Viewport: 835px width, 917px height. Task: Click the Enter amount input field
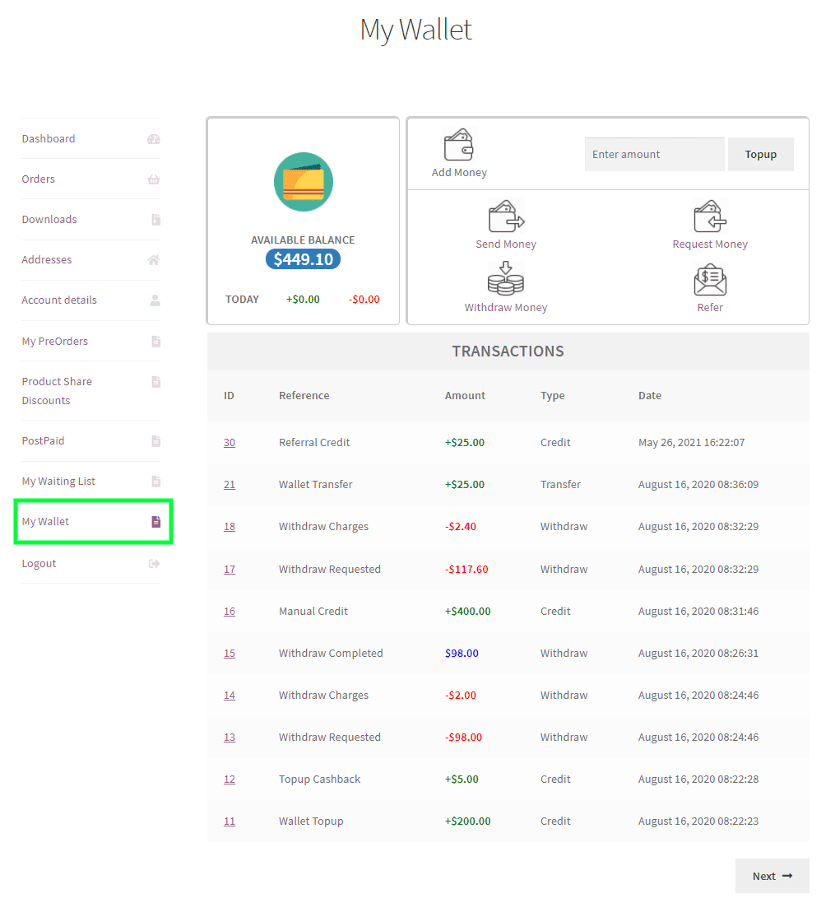pyautogui.click(x=654, y=154)
